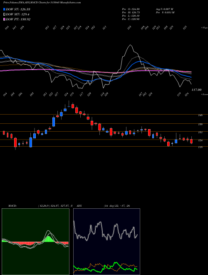
Task: Click the 146 price axis label
Action: (x=201, y=115)
